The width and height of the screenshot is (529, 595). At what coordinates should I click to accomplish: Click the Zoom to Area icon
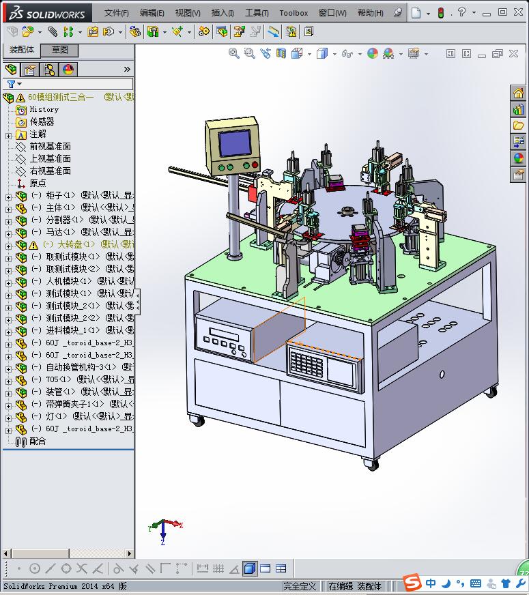[x=249, y=53]
